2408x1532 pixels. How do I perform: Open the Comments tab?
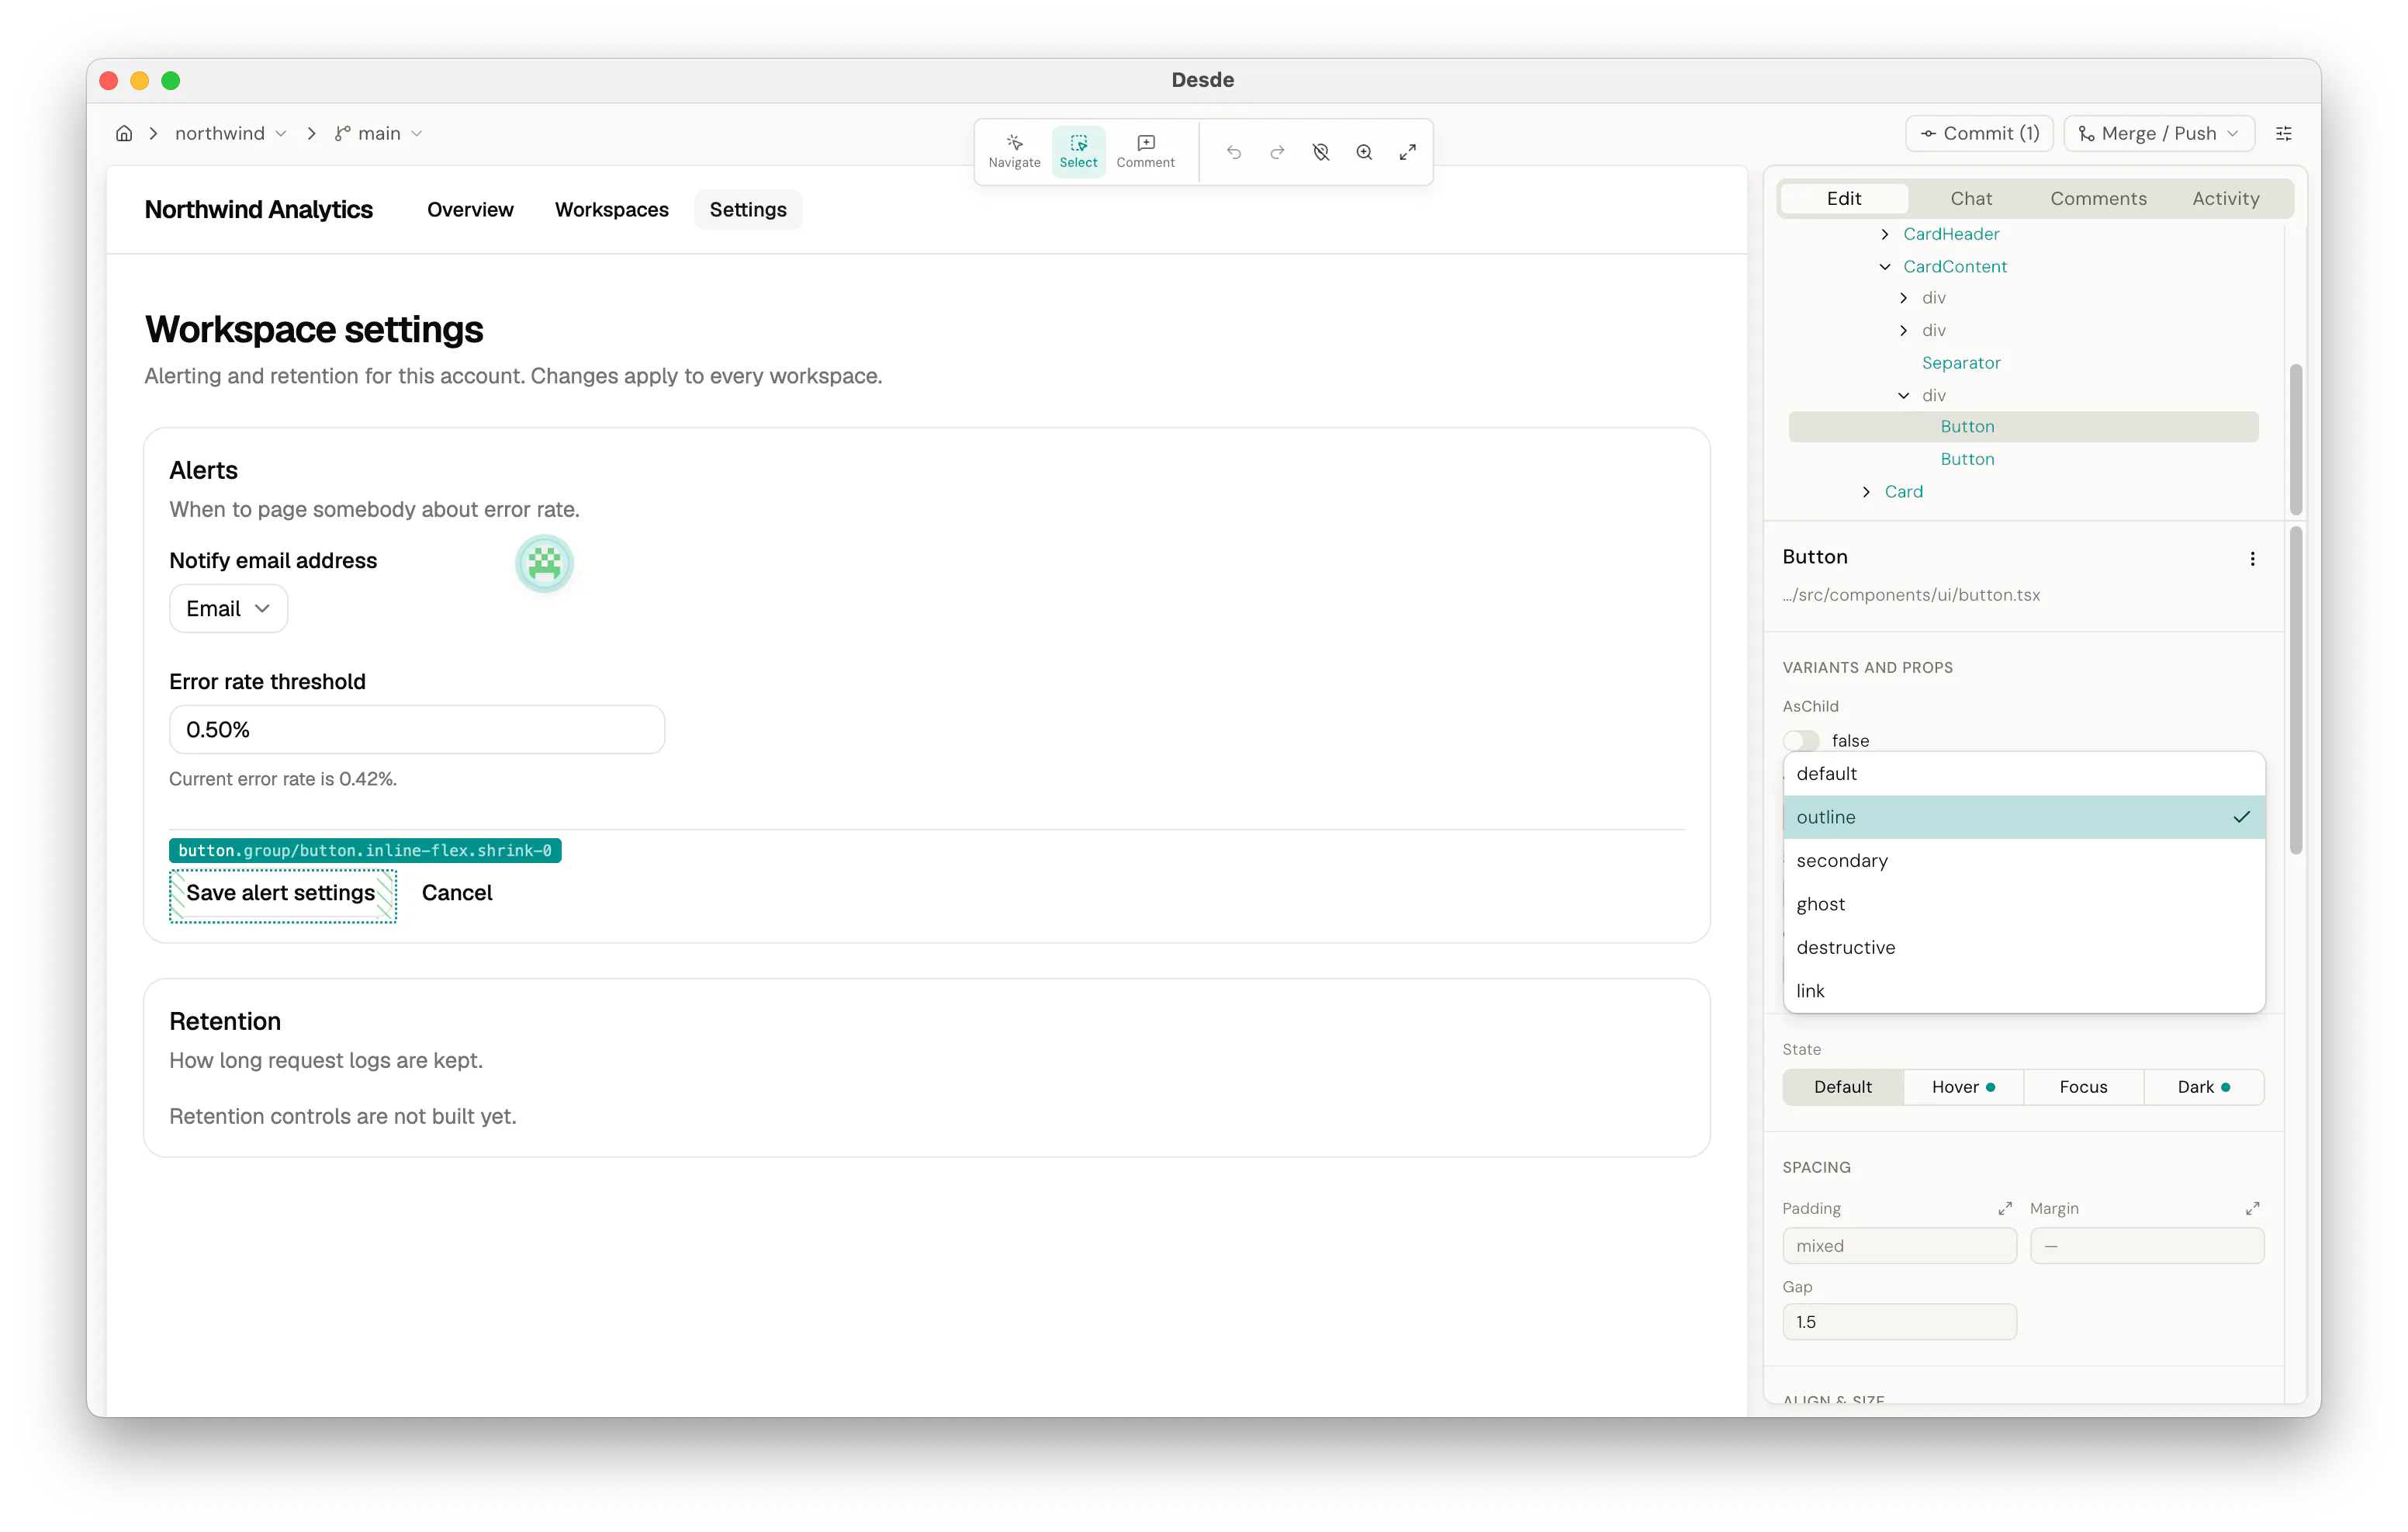click(x=2098, y=198)
